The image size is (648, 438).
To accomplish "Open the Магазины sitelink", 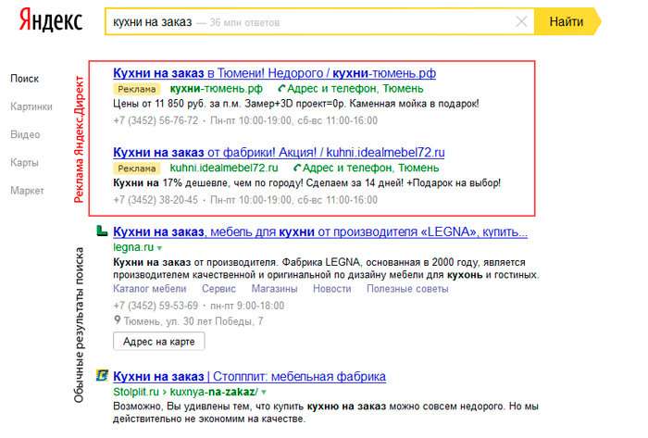I will (274, 289).
